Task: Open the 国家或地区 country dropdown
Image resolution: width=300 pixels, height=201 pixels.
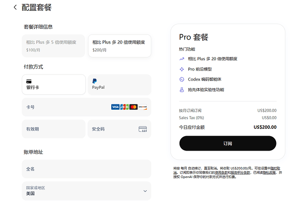Action: point(87,191)
